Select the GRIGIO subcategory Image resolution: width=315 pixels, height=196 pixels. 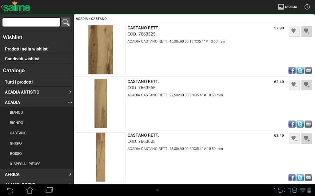tap(16, 143)
